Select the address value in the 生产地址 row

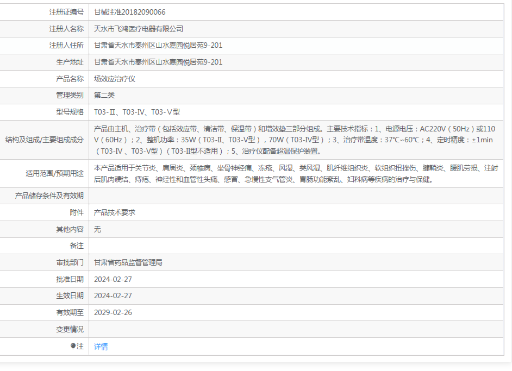[x=158, y=62]
